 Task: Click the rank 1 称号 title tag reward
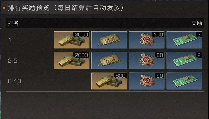click(109, 40)
